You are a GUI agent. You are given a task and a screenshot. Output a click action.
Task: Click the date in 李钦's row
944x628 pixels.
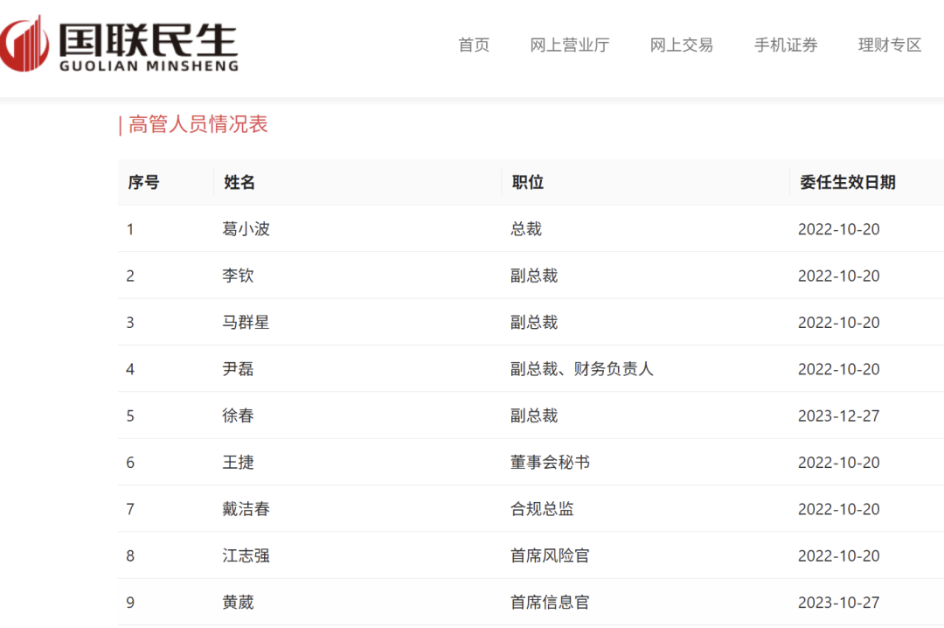838,276
